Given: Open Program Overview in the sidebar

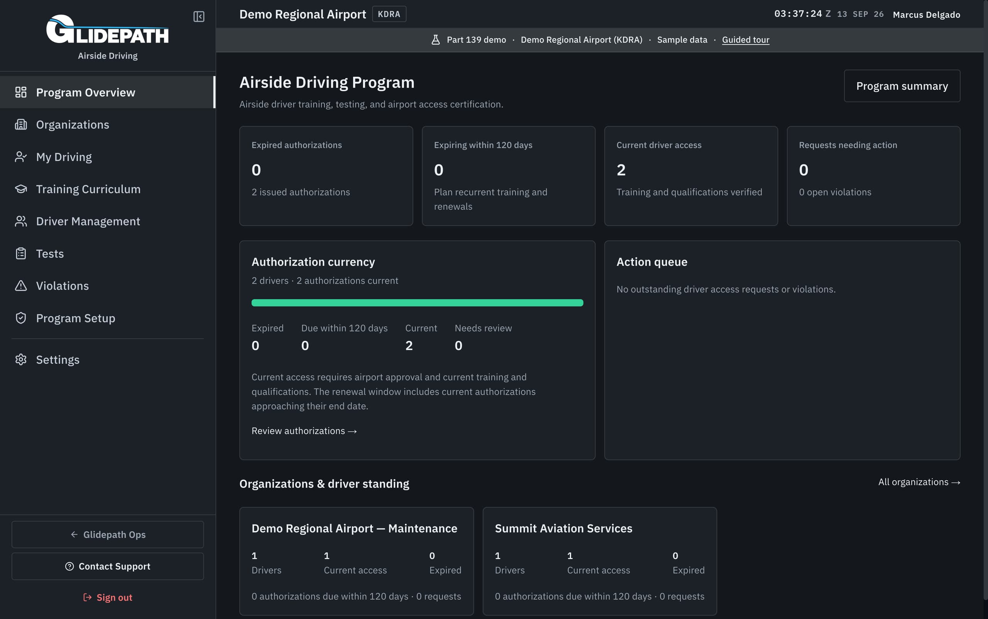Looking at the screenshot, I should 107,92.
